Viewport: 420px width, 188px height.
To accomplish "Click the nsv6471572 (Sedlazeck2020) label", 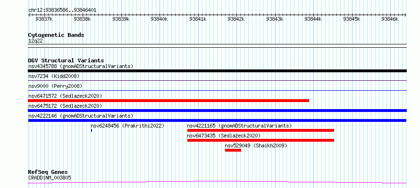I will point(65,96).
